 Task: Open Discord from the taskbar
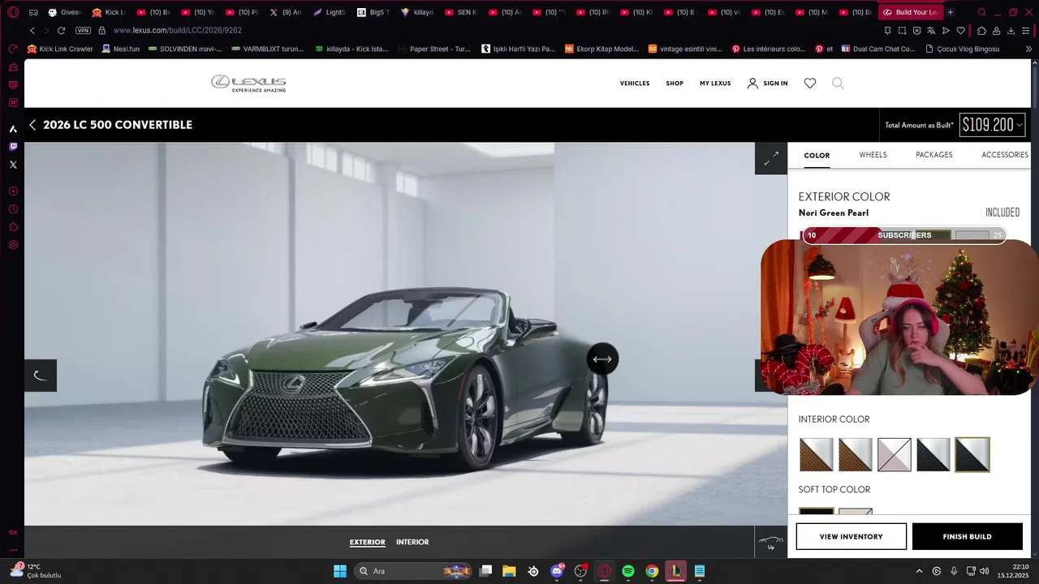point(557,571)
